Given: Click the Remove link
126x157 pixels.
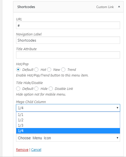Looking at the screenshot, I should (x=22, y=149).
